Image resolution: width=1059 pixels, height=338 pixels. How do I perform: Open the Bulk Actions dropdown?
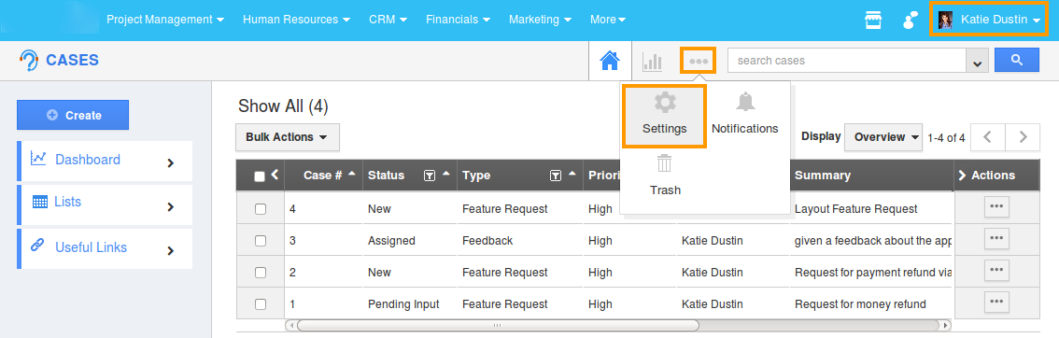[287, 137]
